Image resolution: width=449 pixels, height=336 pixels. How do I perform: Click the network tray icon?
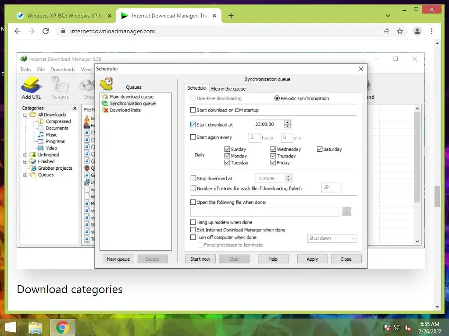tap(397, 328)
